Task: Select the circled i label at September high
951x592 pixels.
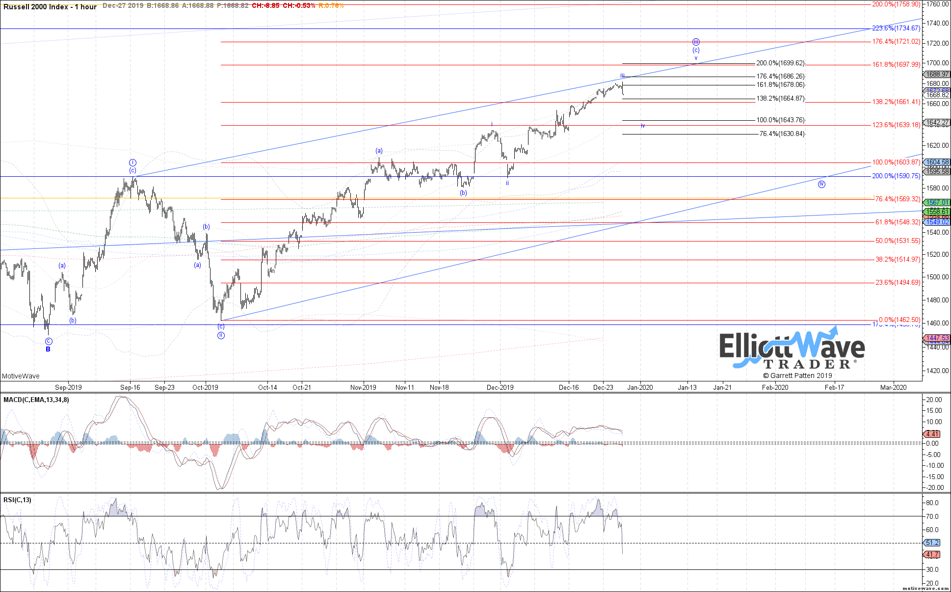Action: click(x=132, y=162)
